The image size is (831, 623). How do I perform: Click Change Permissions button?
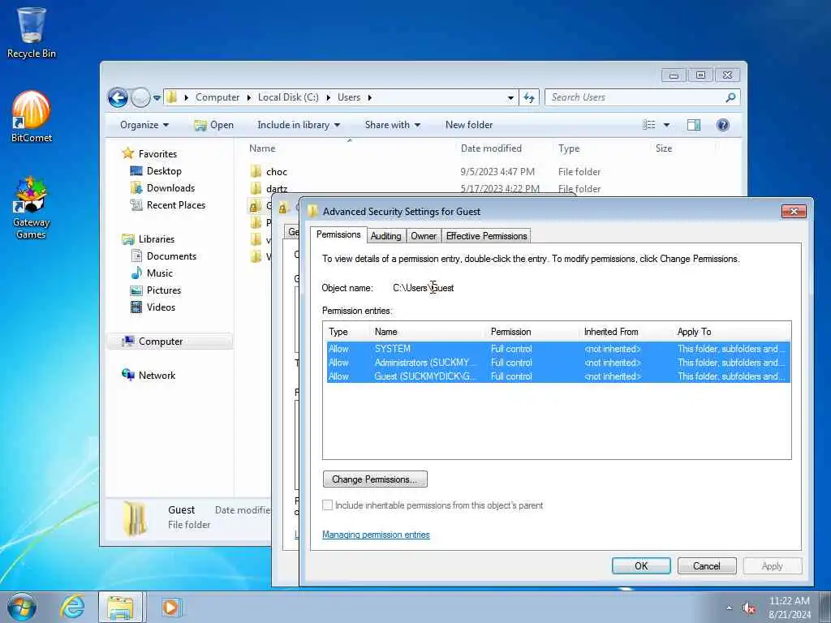375,479
